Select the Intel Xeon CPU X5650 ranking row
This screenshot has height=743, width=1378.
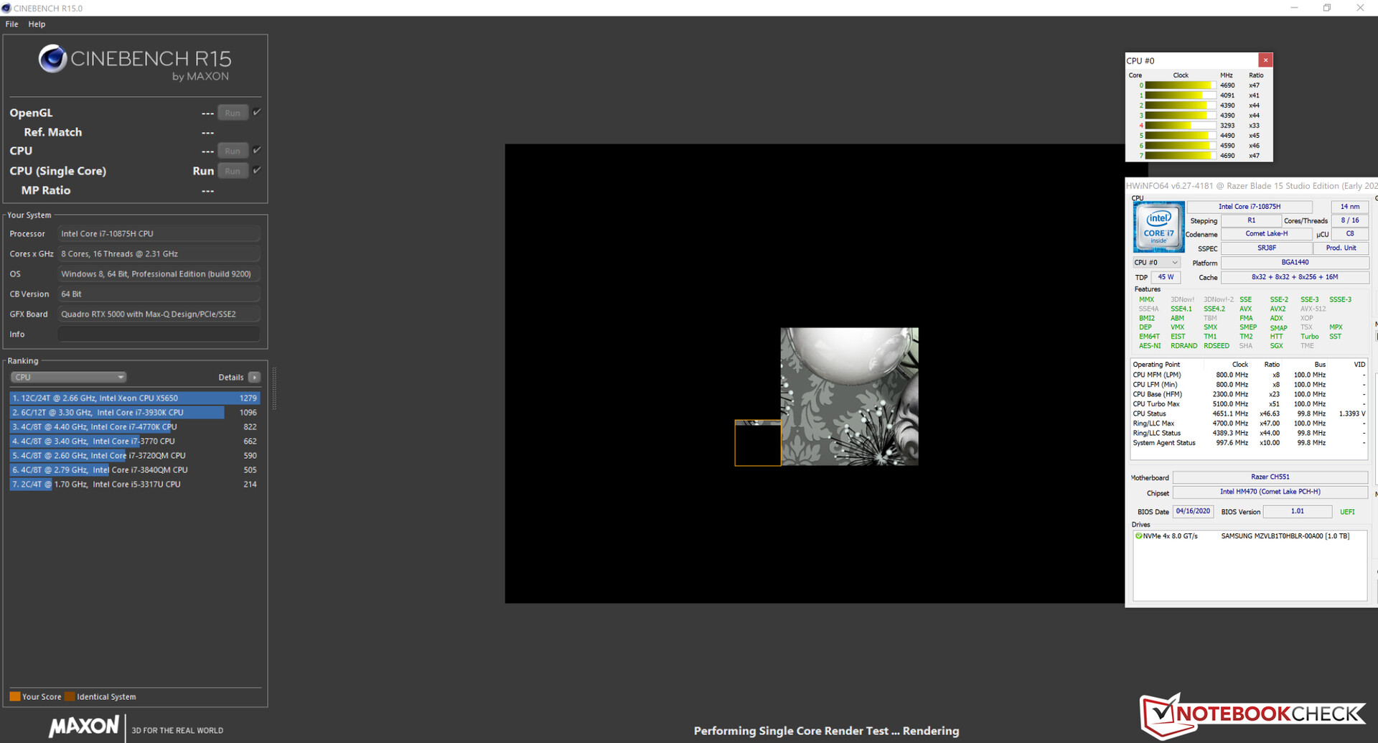point(134,398)
